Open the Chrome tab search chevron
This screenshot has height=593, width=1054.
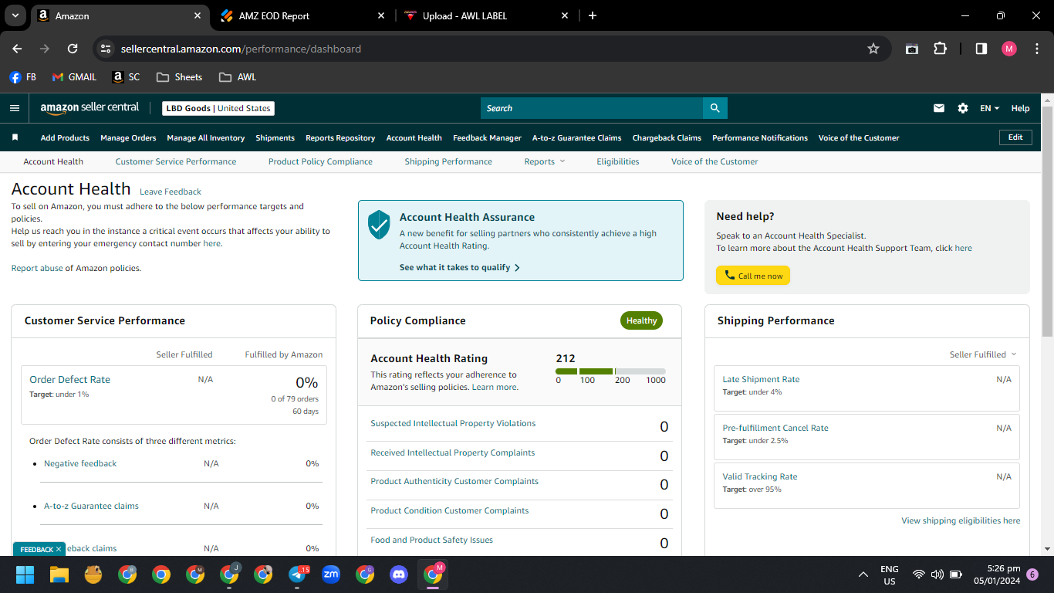[x=15, y=15]
